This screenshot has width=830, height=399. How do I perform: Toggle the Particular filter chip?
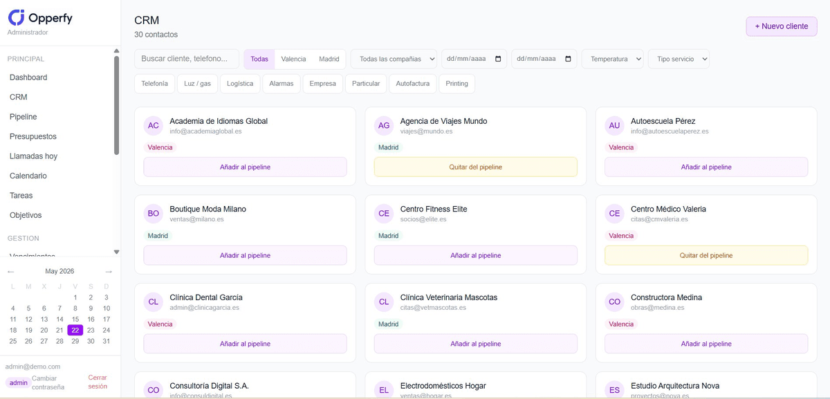click(366, 84)
